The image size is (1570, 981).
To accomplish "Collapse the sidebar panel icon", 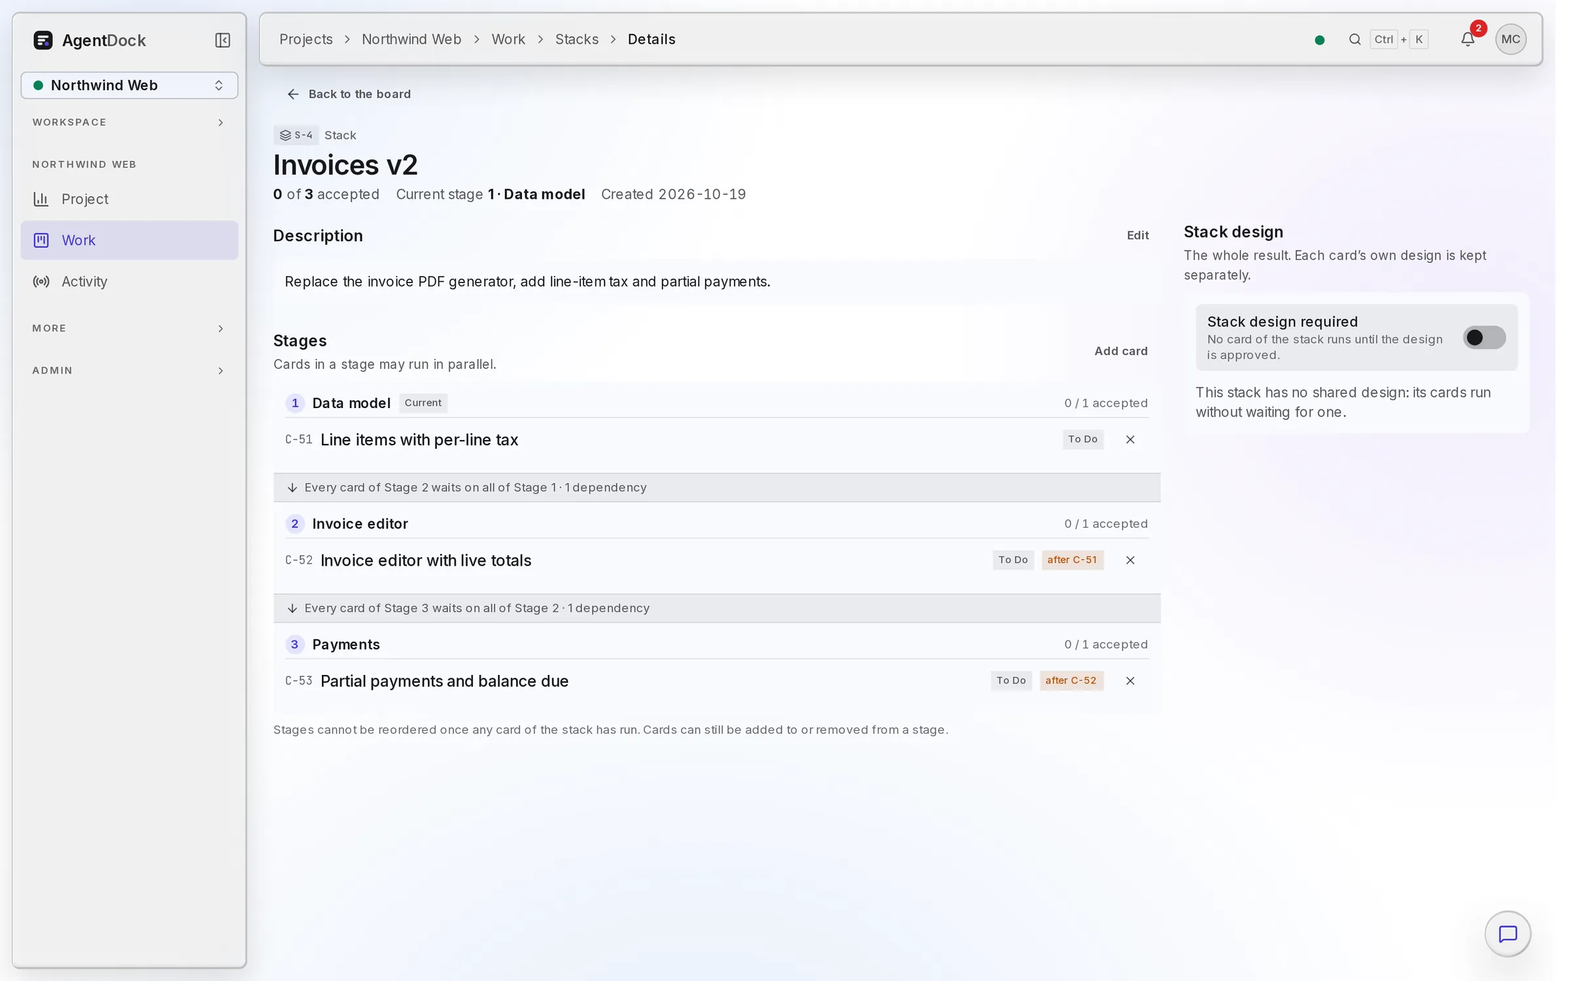I will pos(222,41).
